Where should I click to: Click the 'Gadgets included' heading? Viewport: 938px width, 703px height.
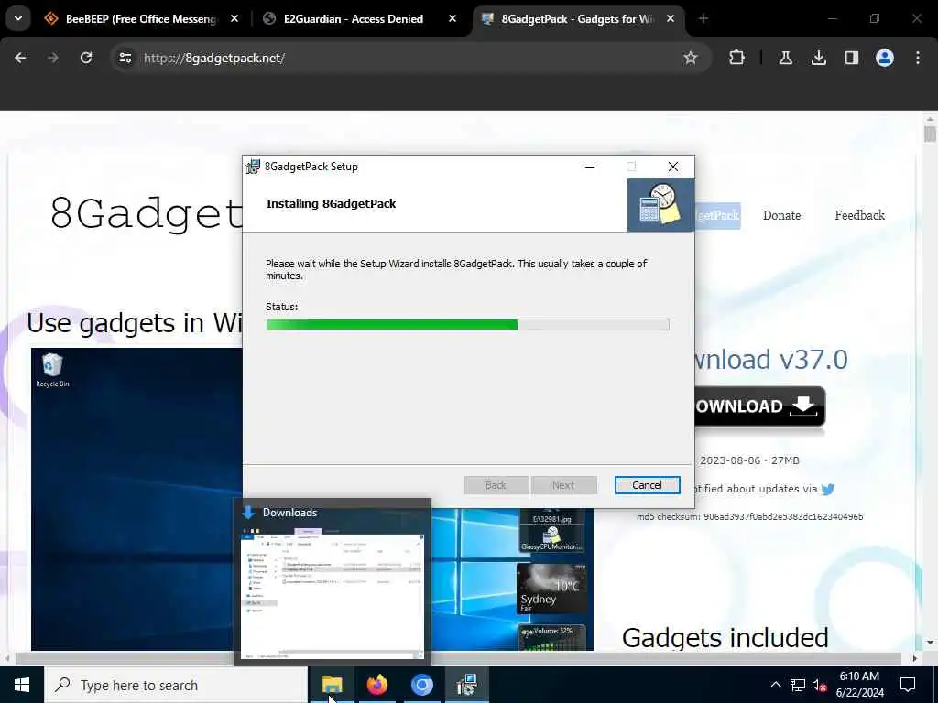(725, 637)
